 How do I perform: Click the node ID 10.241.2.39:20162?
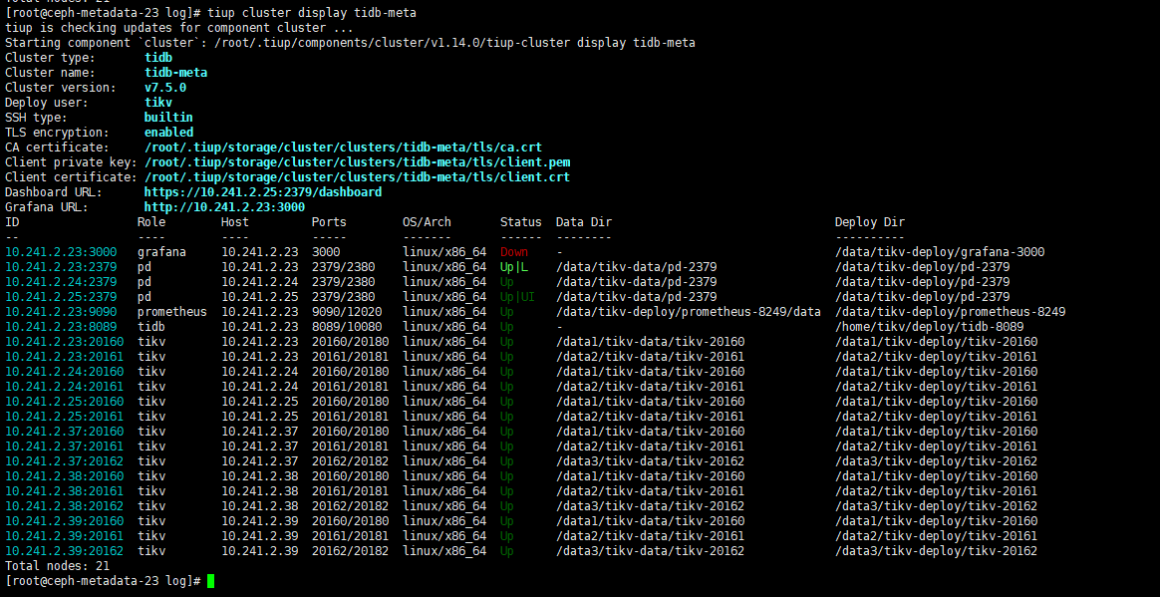coord(64,551)
